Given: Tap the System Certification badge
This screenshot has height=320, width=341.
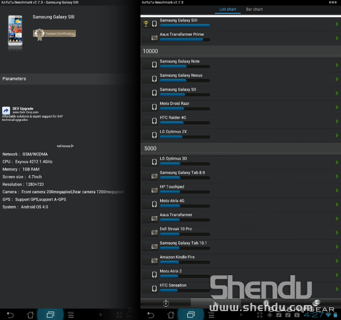Looking at the screenshot, I should click(x=54, y=34).
